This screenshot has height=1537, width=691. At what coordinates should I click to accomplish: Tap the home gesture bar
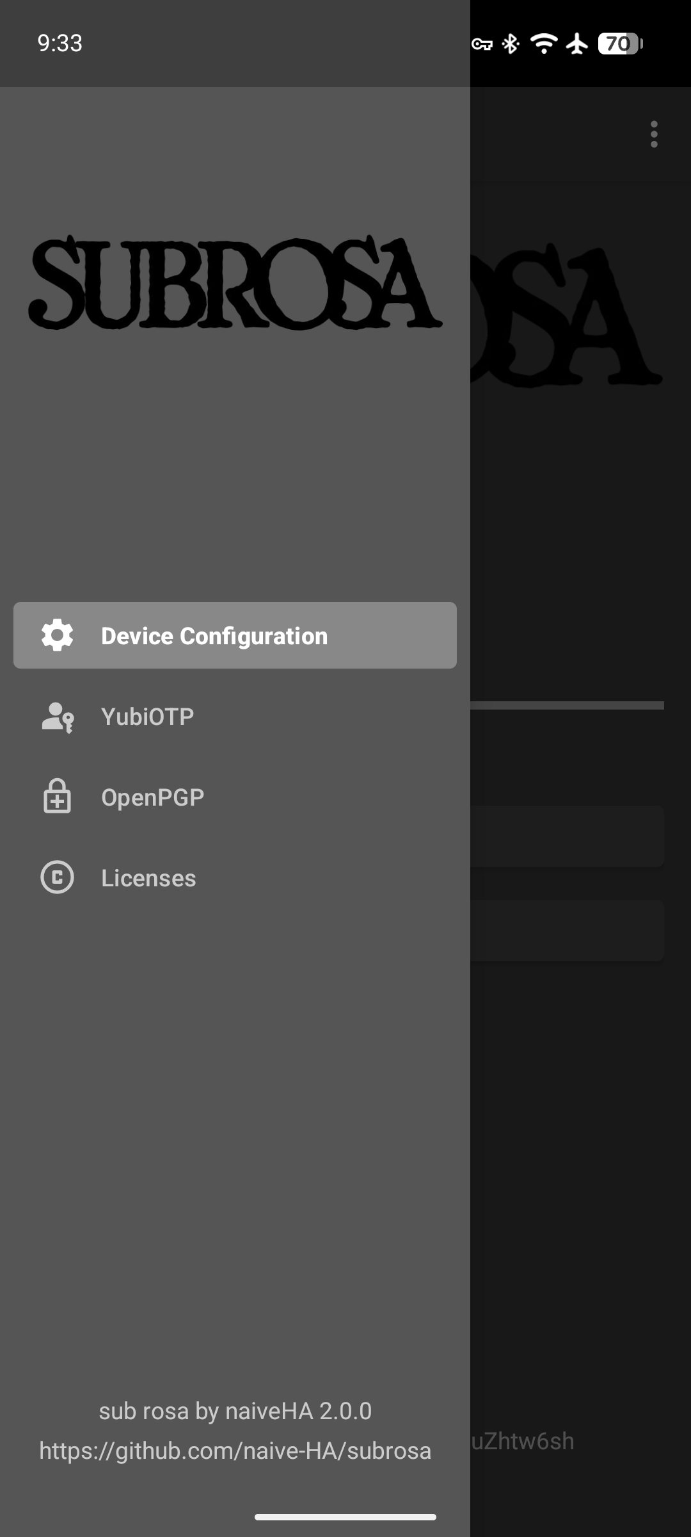coord(345,1517)
